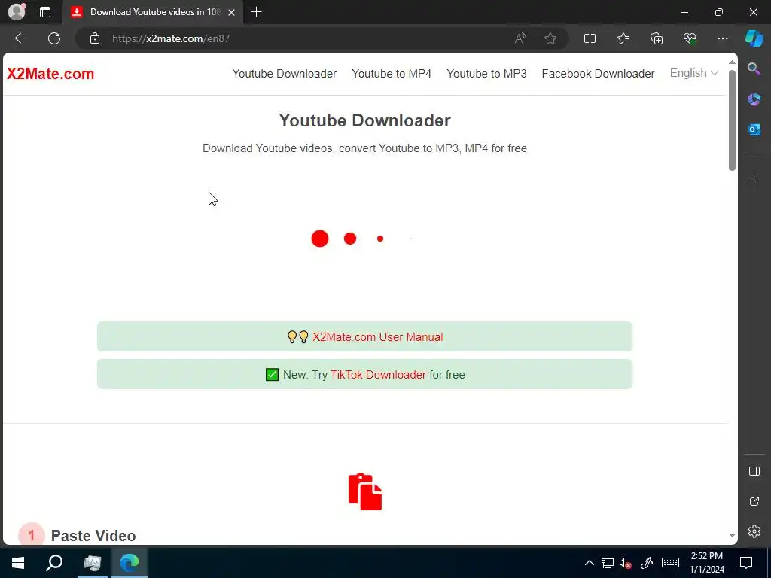This screenshot has height=578, width=771.
Task: Click the X2Mate.com logo
Action: 50,74
